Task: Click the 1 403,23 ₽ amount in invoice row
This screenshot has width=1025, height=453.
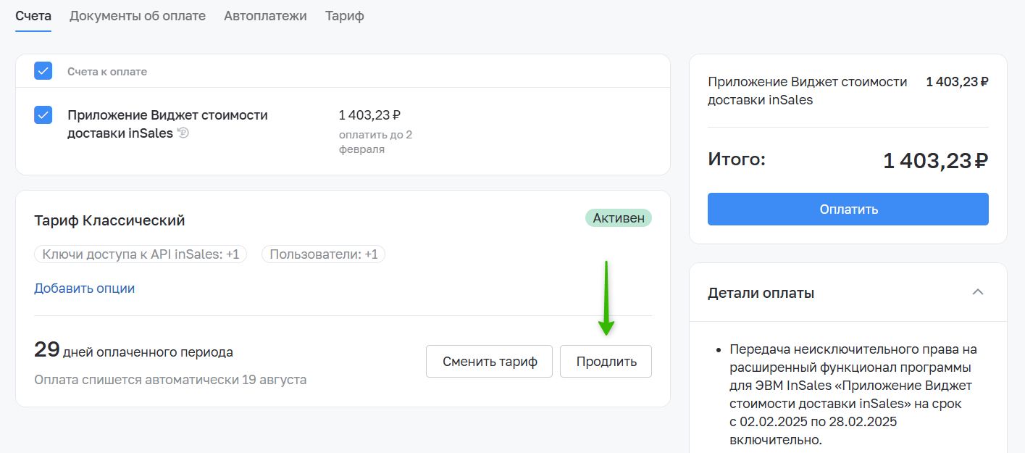Action: (369, 115)
